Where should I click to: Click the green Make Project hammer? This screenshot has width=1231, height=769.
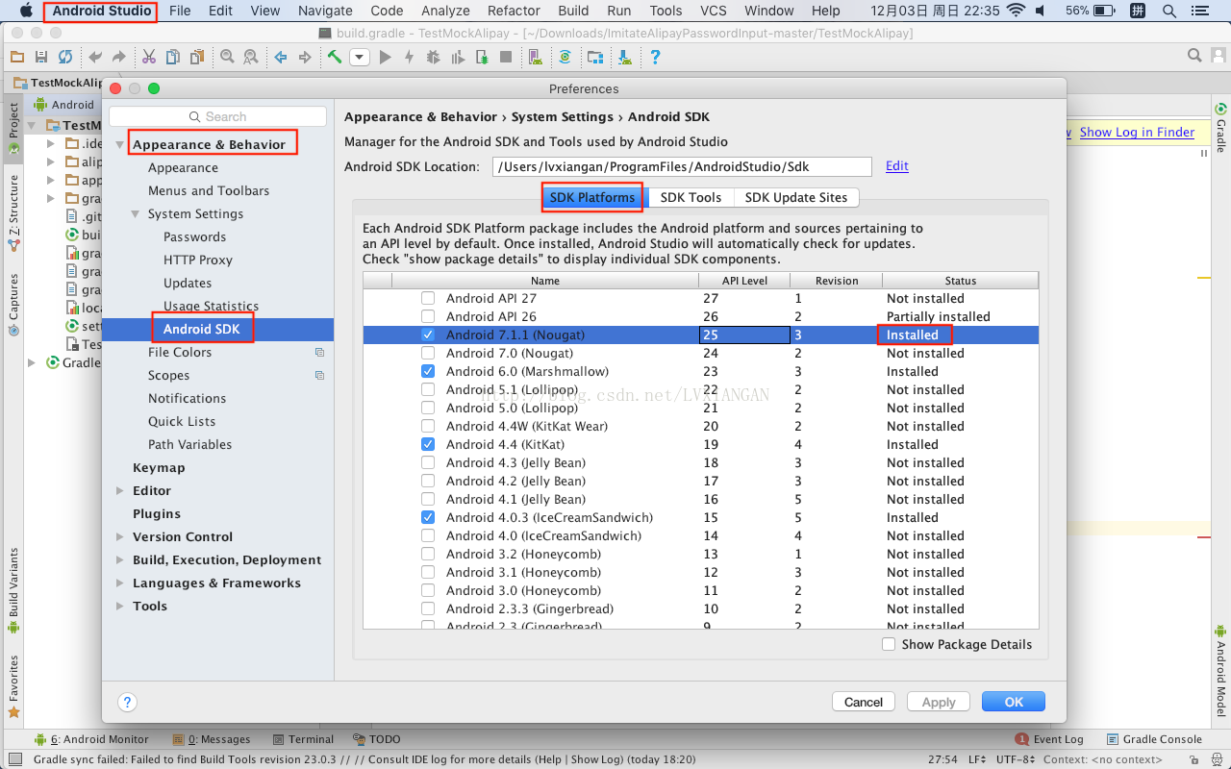point(335,58)
